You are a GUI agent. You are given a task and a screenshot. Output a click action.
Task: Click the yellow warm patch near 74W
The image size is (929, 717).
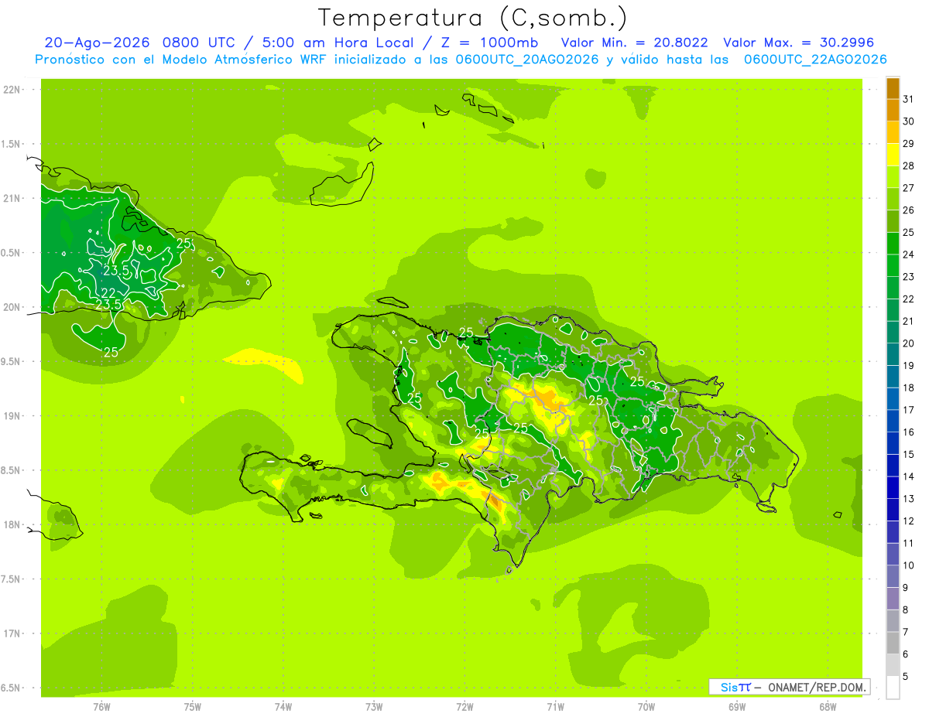point(265,364)
